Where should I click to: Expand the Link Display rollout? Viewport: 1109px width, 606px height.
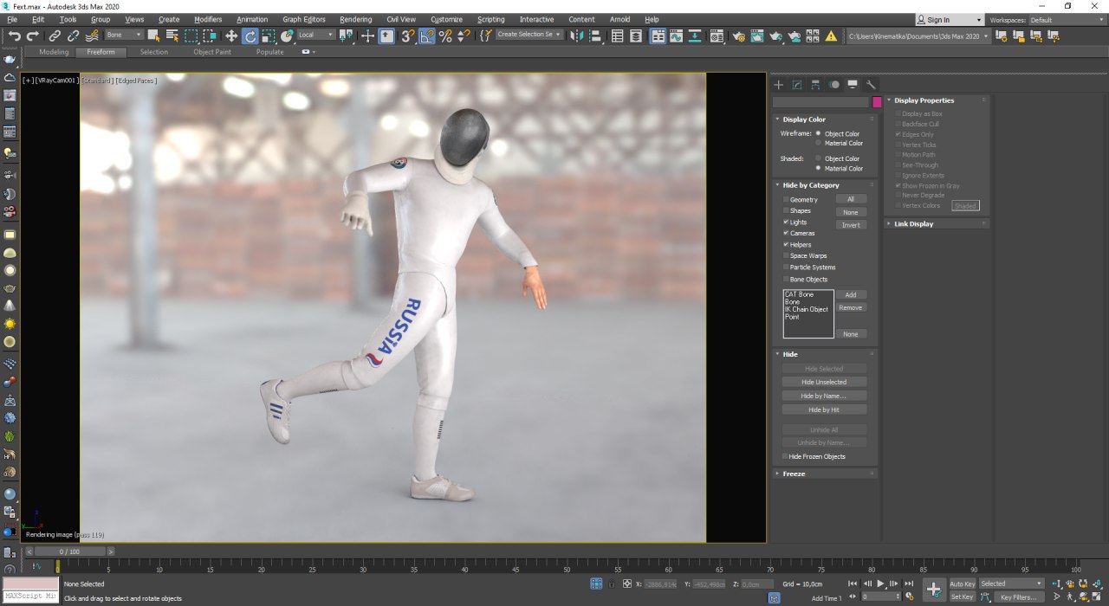pos(914,223)
